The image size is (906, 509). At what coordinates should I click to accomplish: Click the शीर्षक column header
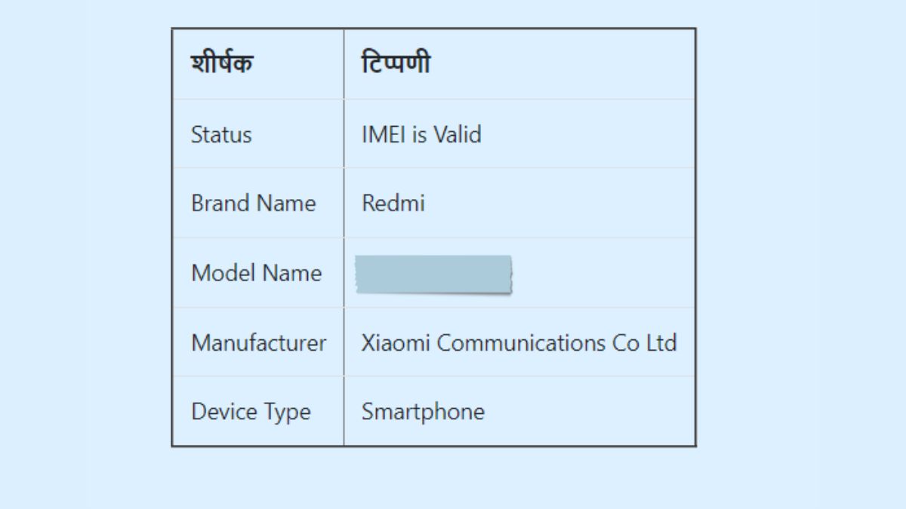(222, 64)
